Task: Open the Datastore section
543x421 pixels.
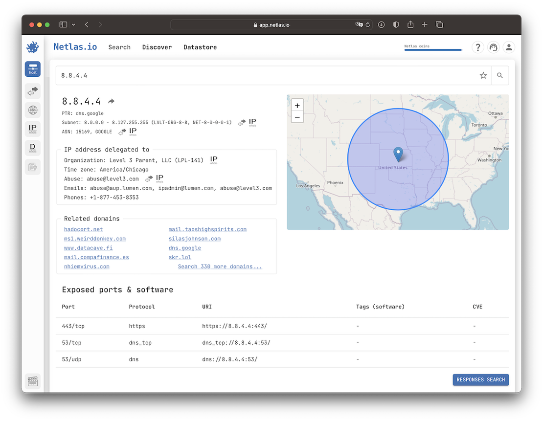Action: coord(200,47)
